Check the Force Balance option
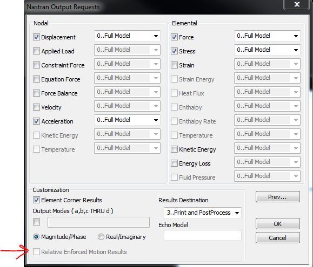 [36, 93]
